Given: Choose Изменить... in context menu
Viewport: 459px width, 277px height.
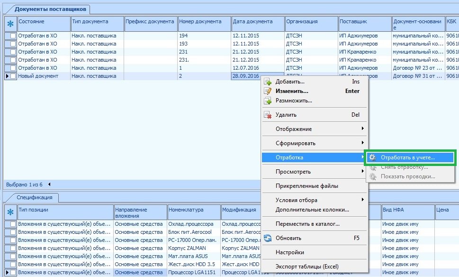Looking at the screenshot, I should (315, 91).
